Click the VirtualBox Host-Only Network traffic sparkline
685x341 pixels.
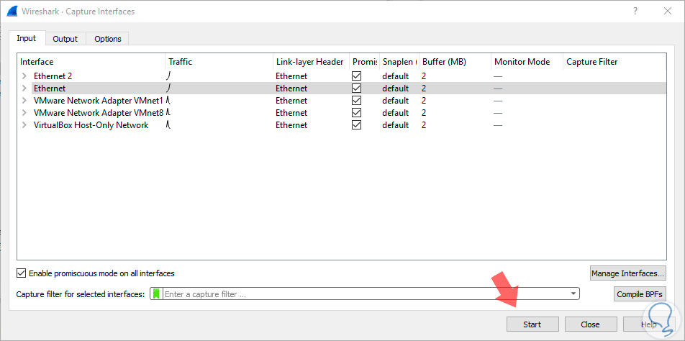168,124
